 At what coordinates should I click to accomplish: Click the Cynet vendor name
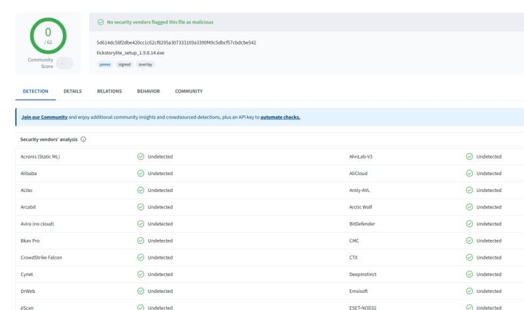[x=26, y=274]
